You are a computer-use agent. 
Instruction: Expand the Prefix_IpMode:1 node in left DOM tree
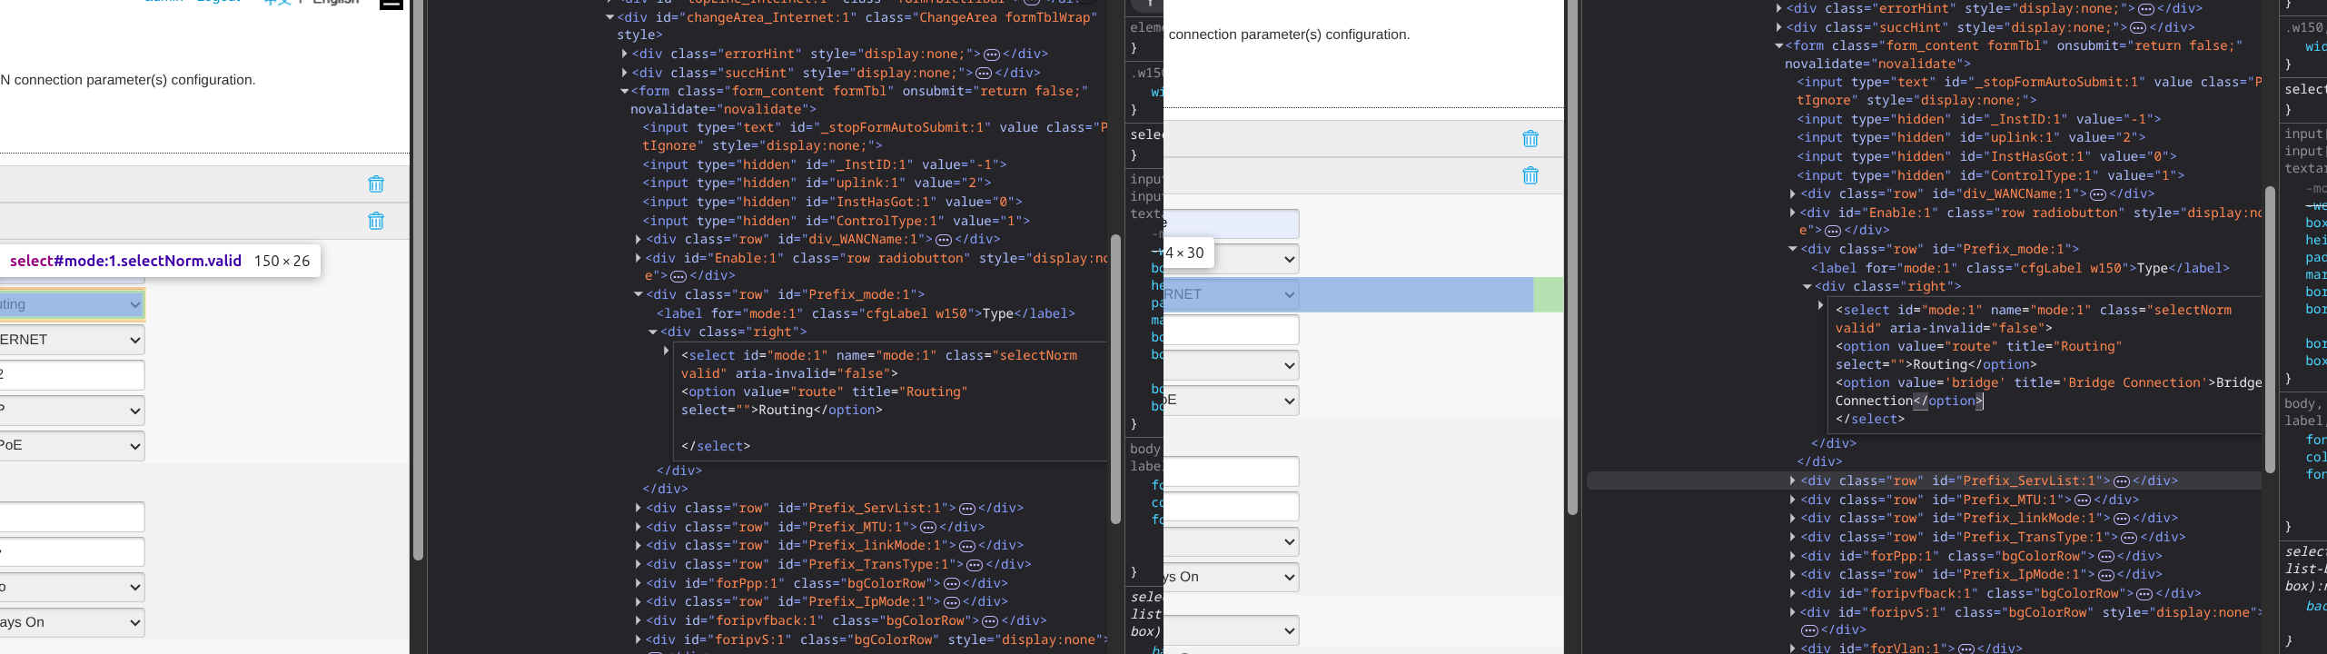[x=638, y=602]
